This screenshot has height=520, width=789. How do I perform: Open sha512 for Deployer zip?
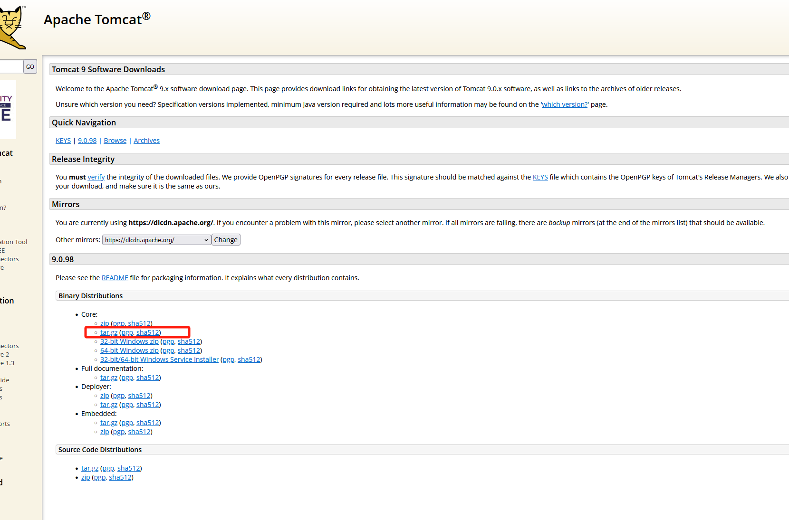click(139, 396)
